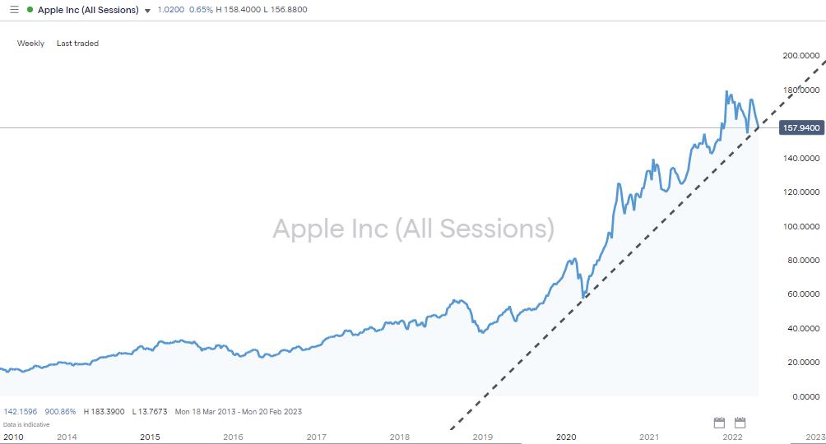Click the left calendar icon
The width and height of the screenshot is (826, 444).
pyautogui.click(x=719, y=423)
